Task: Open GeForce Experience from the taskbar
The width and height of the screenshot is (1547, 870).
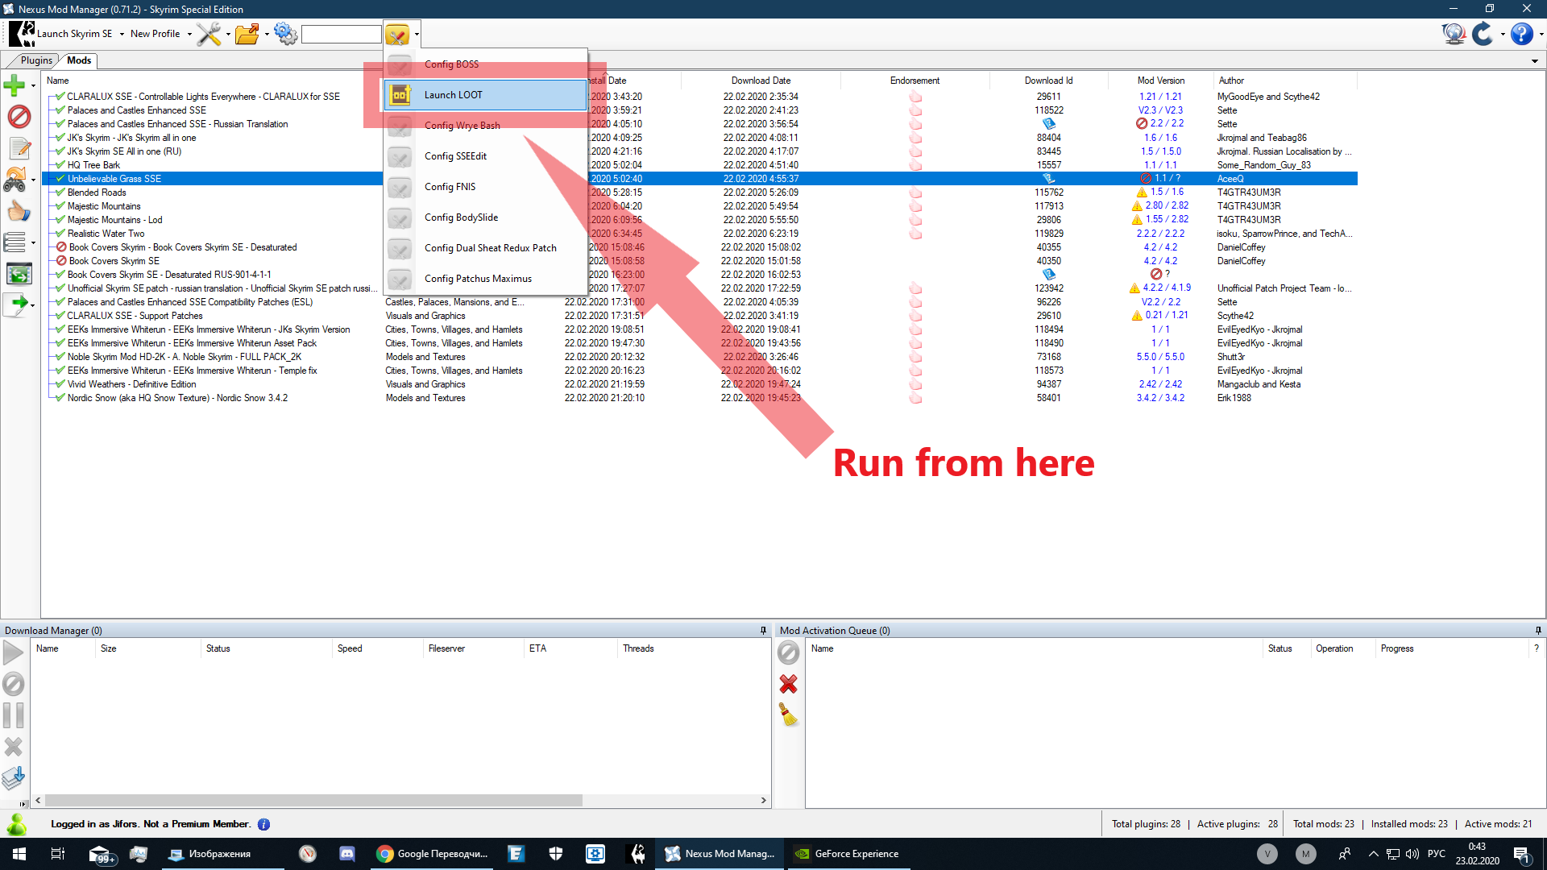Action: pyautogui.click(x=848, y=854)
